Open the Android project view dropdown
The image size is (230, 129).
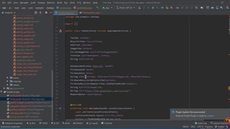point(9,13)
